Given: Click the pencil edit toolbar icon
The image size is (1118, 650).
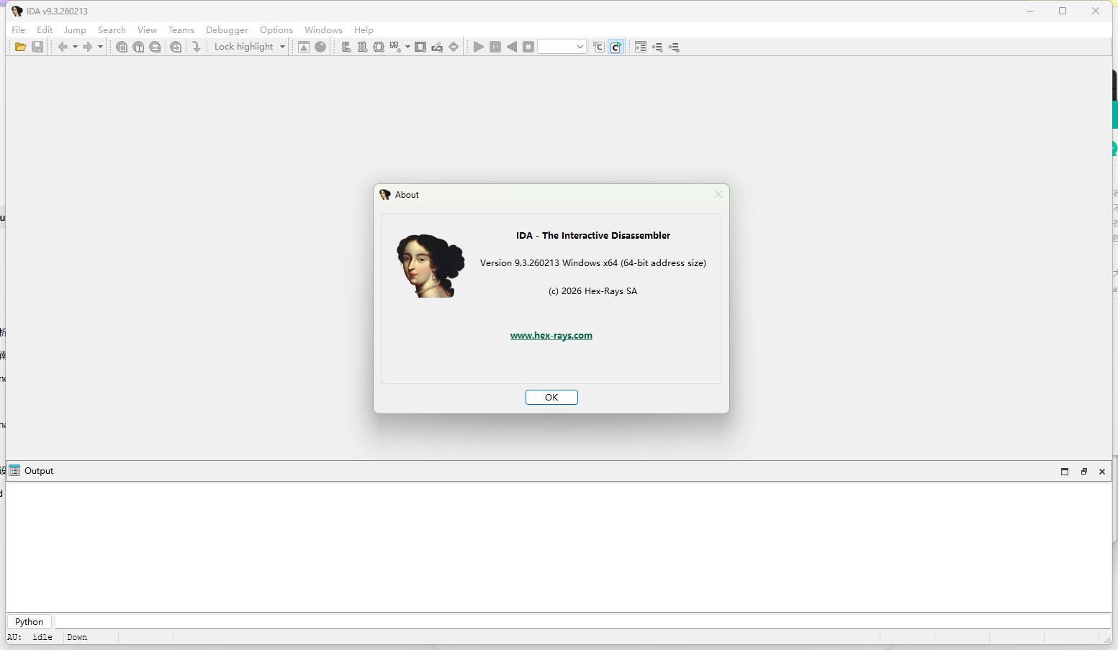Looking at the screenshot, I should 437,47.
